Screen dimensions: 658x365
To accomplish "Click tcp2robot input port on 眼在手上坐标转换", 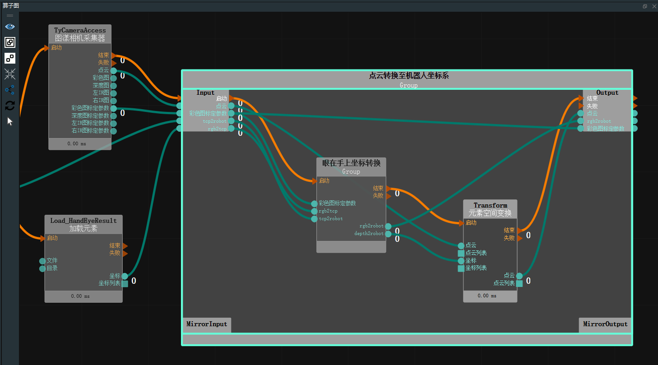I will point(315,219).
